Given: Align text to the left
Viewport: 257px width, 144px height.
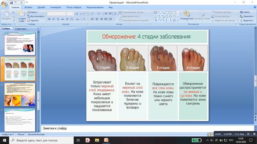Looking at the screenshot, I should (x=92, y=19).
